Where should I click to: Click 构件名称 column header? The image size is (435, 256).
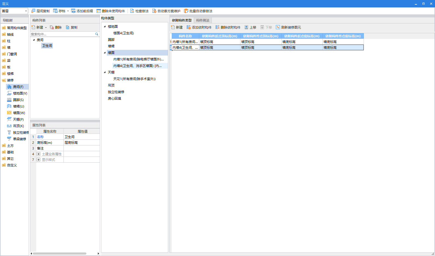pos(185,36)
